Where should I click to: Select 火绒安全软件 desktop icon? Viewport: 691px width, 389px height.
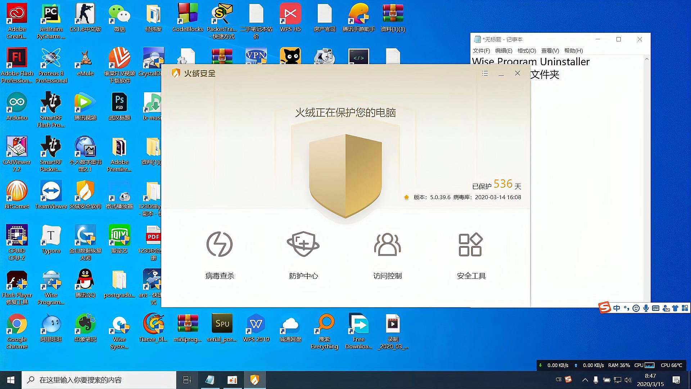coord(85,195)
